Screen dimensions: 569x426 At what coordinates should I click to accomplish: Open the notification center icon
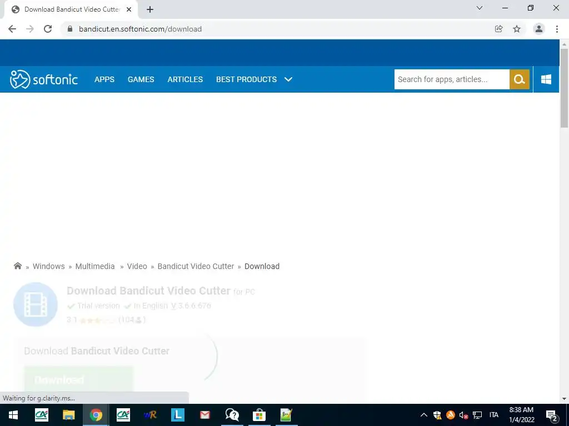[552, 415]
